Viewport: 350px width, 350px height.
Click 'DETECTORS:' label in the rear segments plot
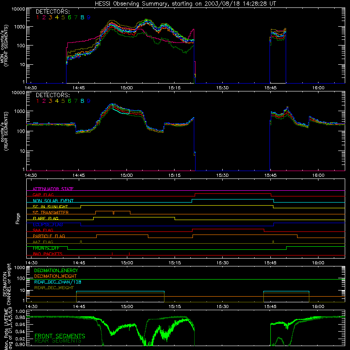pos(52,95)
